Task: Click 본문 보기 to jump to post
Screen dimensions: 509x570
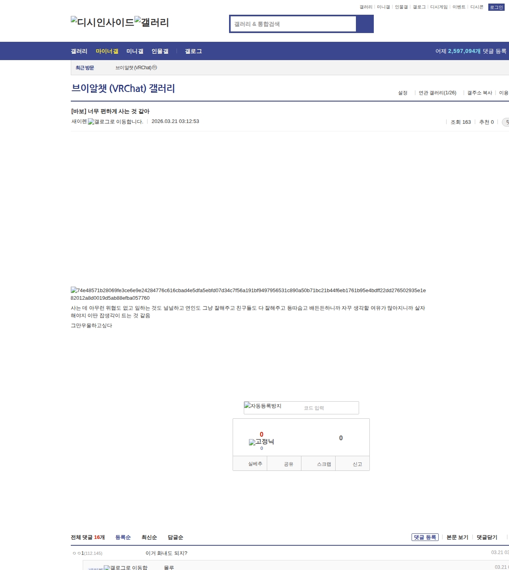Action: (x=457, y=537)
